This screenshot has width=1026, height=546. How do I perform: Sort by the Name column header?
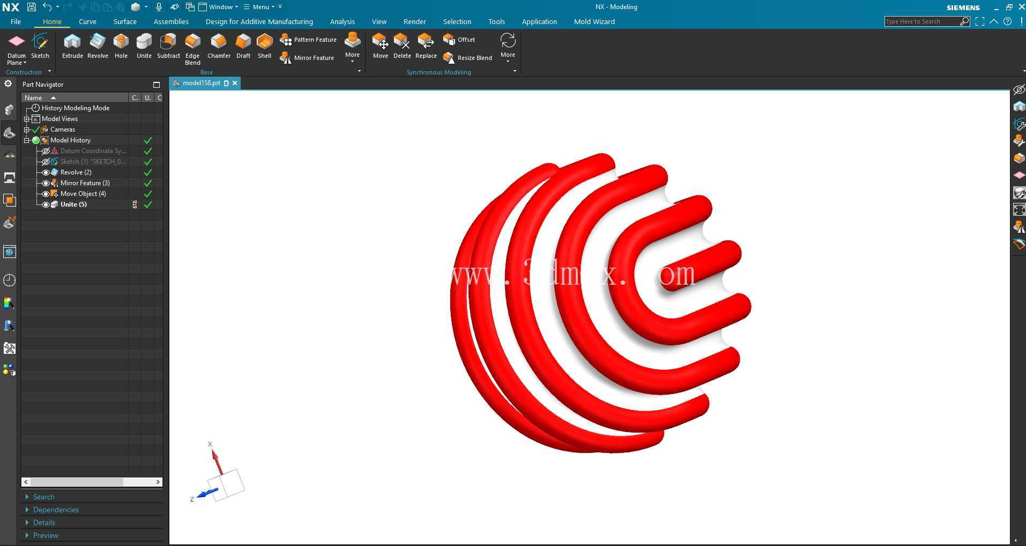(x=75, y=97)
